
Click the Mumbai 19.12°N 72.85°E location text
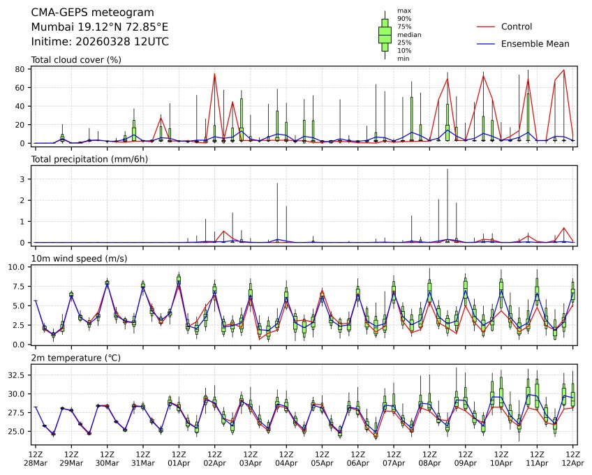point(100,27)
